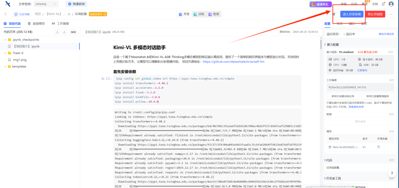Click the question icon on 代码开发中 badge
This screenshot has height=188, width=399.
[x=105, y=14]
